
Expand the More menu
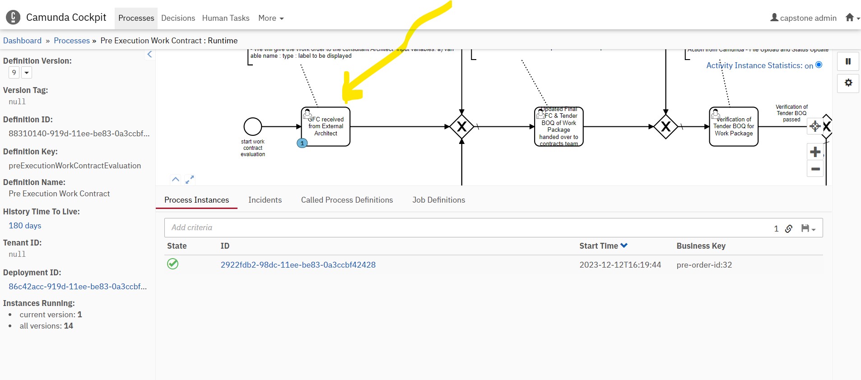271,18
